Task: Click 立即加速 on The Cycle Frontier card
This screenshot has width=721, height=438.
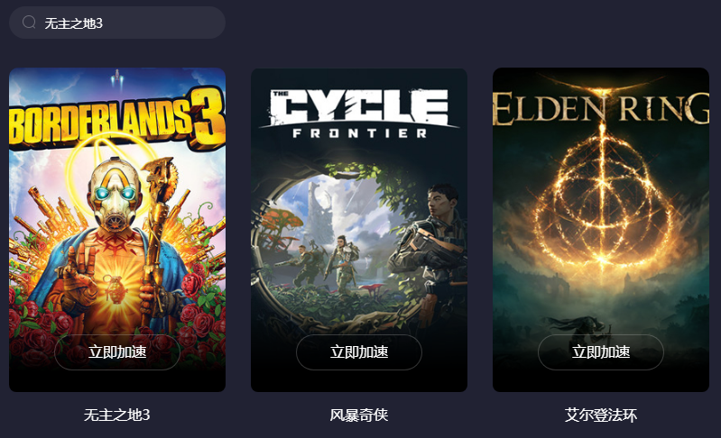Action: click(x=359, y=352)
